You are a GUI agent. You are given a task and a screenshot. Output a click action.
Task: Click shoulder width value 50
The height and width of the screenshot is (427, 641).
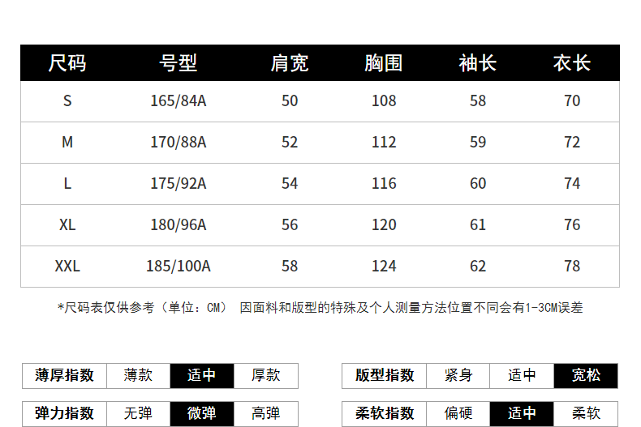(x=290, y=100)
